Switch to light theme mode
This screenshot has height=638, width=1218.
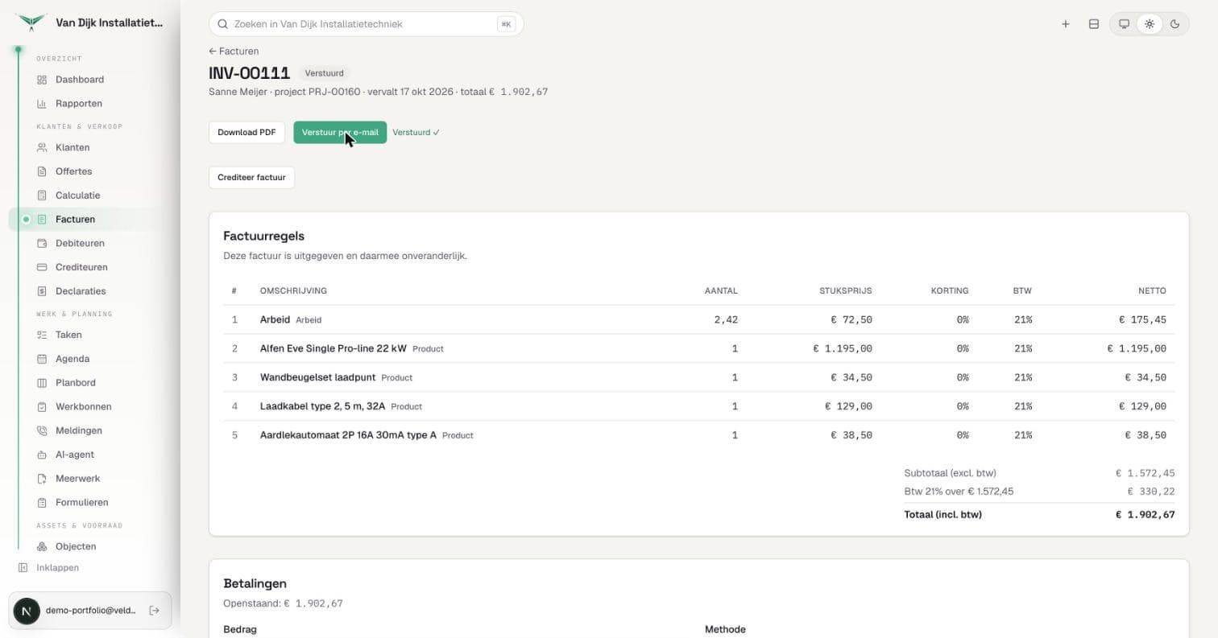tap(1150, 24)
